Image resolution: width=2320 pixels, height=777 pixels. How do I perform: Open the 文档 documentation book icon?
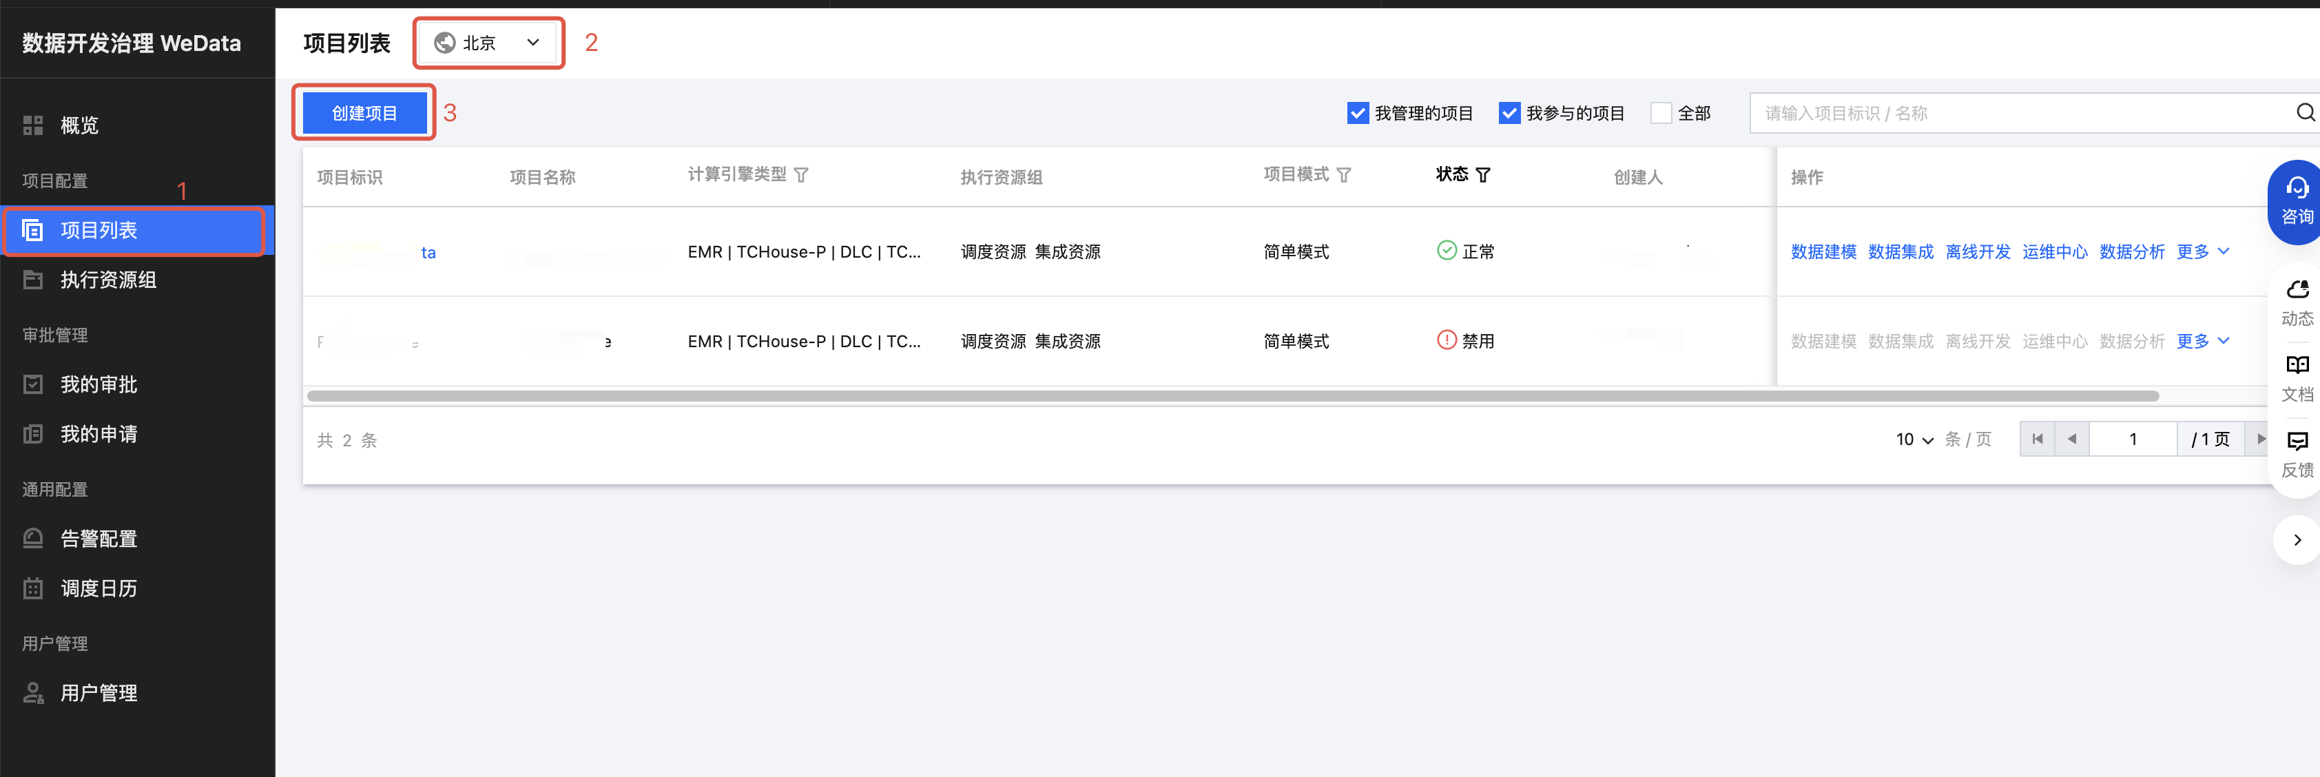(2297, 366)
